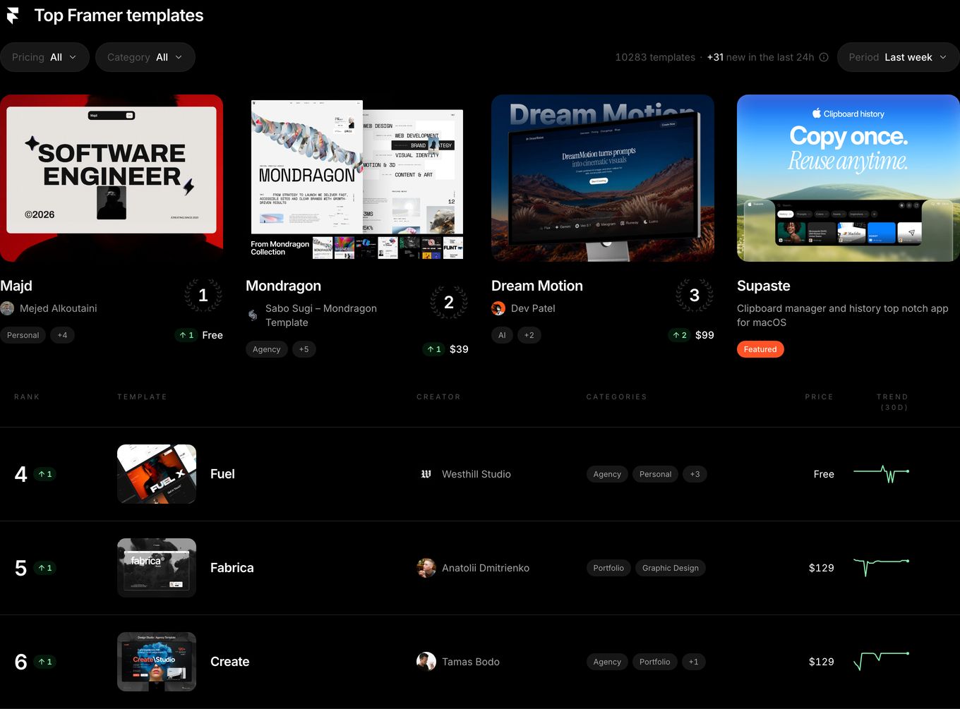Open the Mondragon template preview image
The width and height of the screenshot is (960, 709).
357,178
